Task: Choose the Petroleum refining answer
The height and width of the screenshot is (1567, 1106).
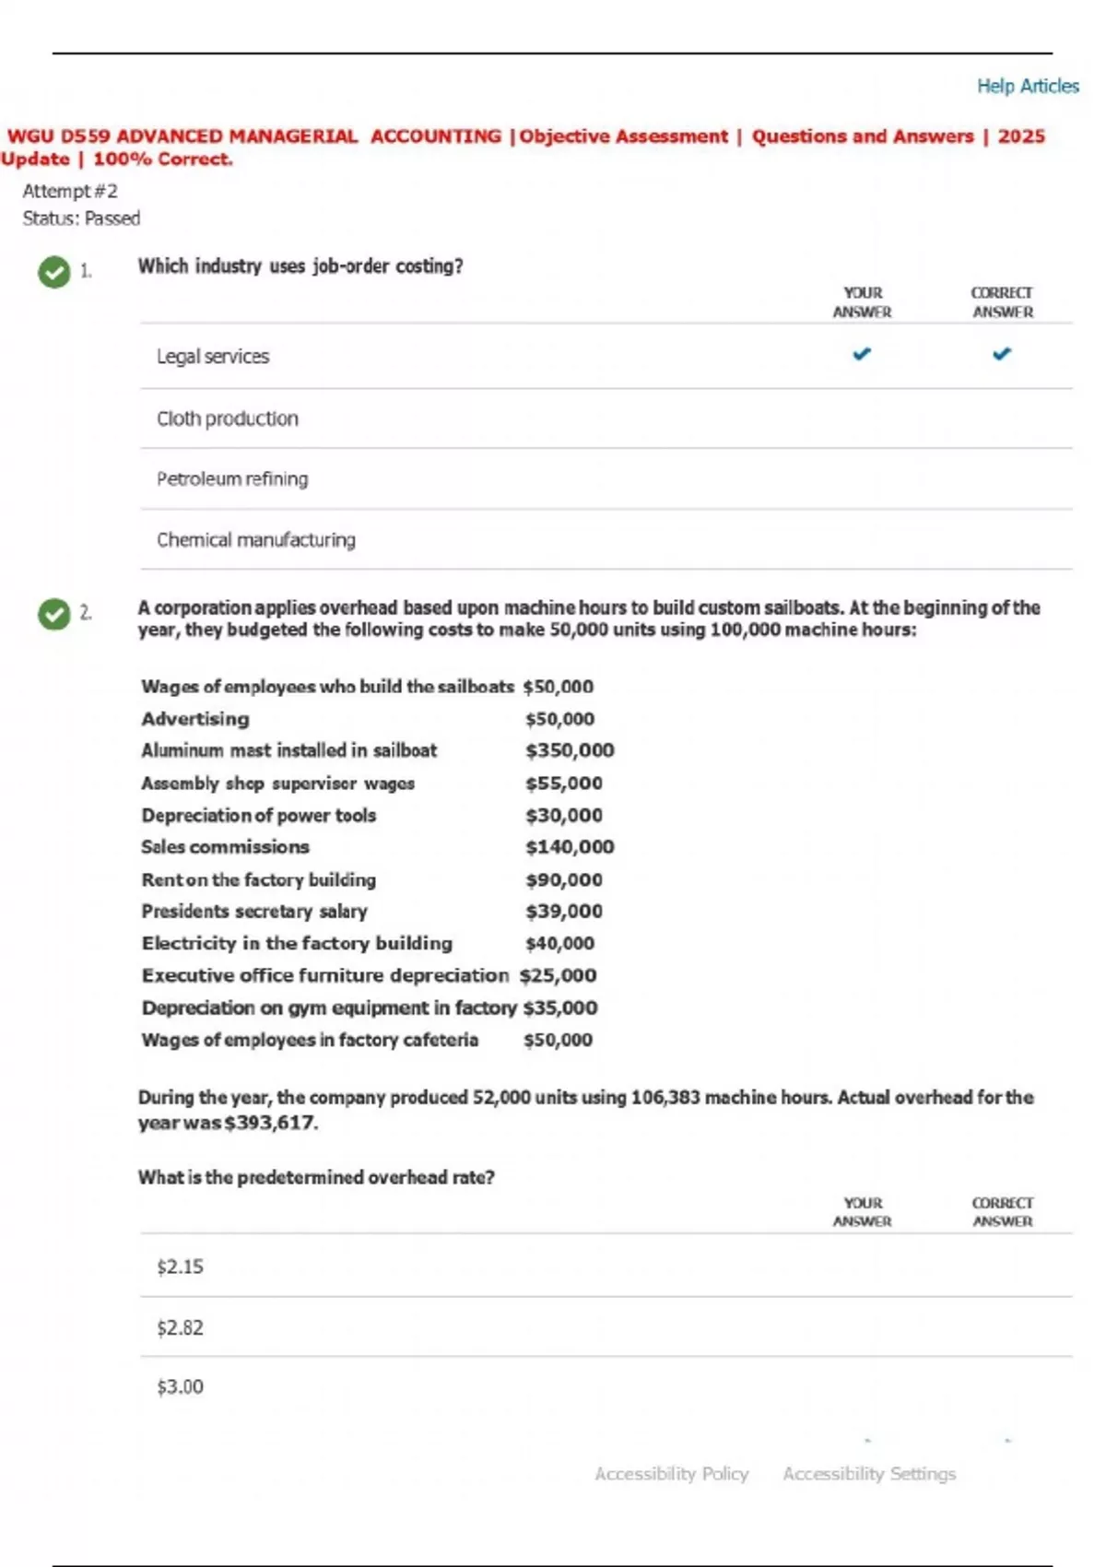Action: [x=232, y=479]
